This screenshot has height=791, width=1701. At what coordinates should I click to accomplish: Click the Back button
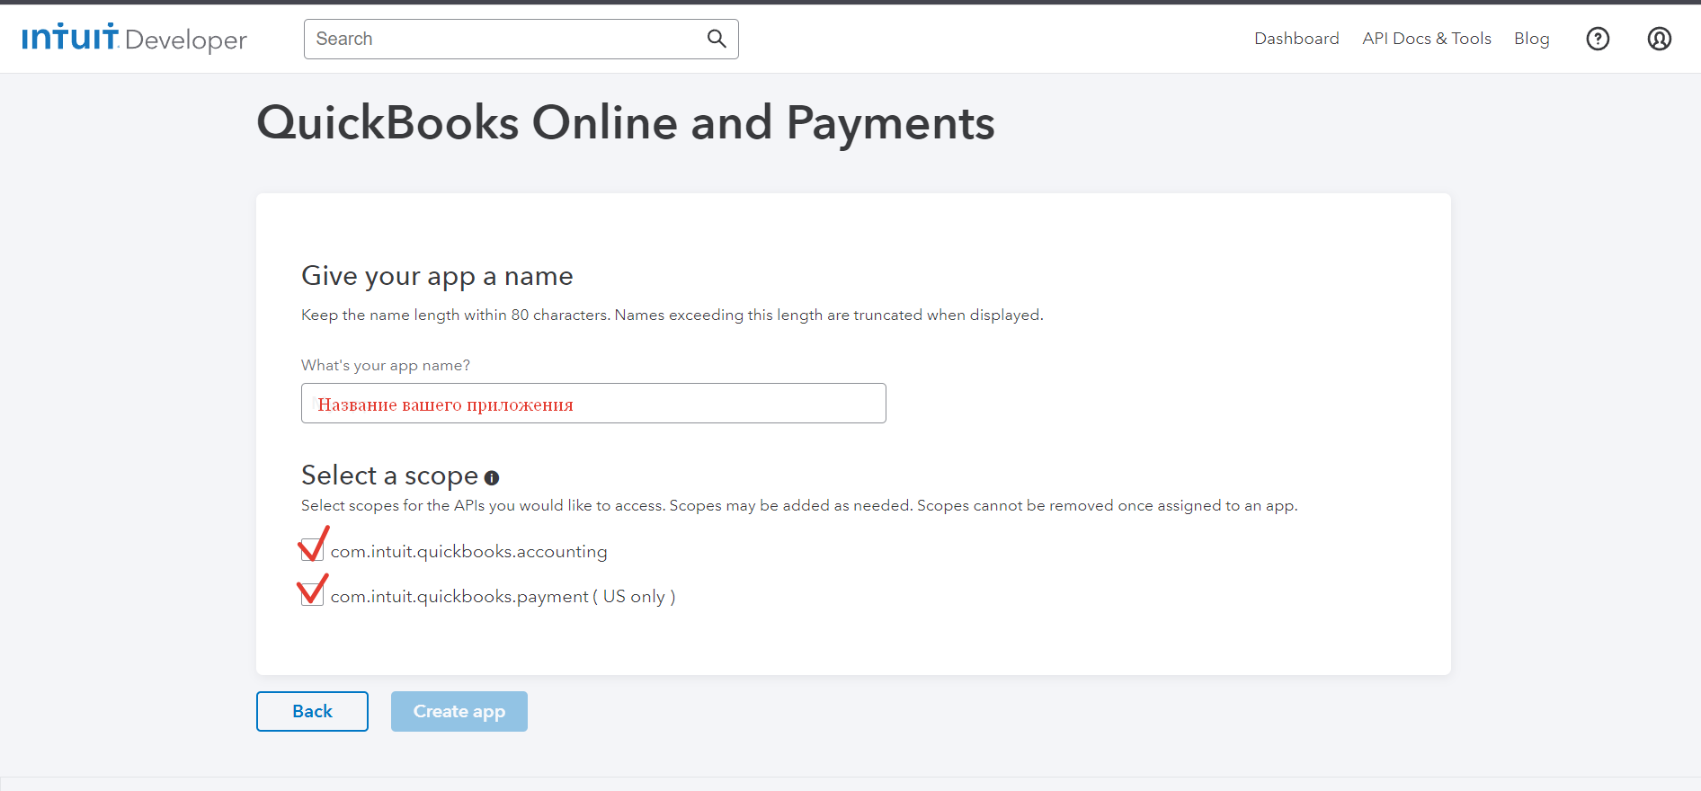click(x=312, y=711)
